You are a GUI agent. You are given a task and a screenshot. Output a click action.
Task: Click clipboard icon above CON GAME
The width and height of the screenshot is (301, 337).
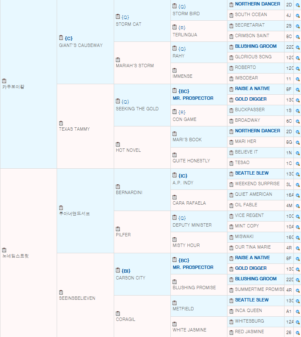pyautogui.click(x=175, y=112)
